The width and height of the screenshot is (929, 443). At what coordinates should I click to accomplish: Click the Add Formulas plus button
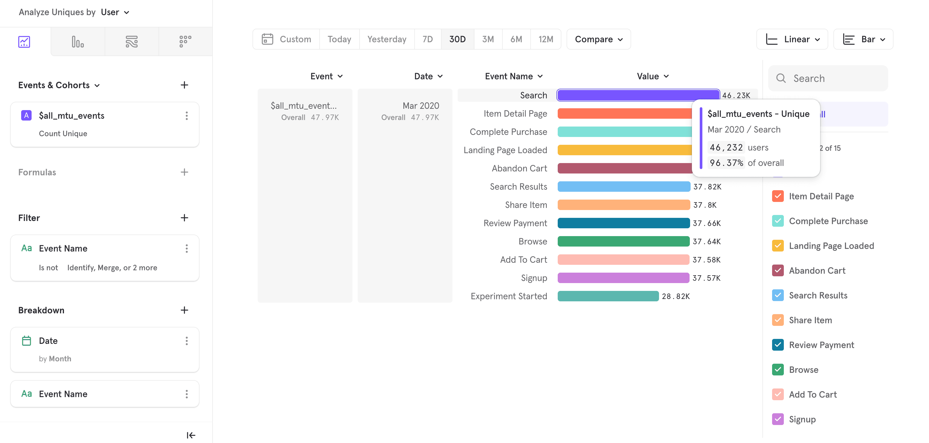[184, 172]
